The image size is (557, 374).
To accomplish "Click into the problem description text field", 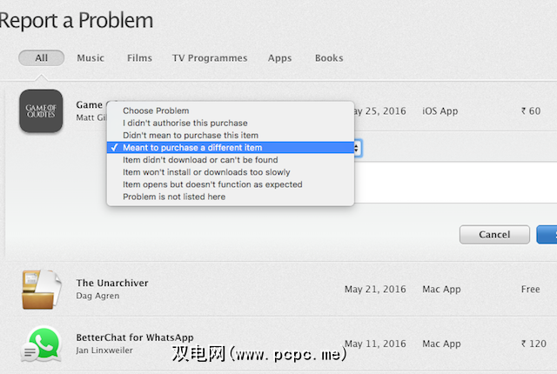I will click(x=455, y=183).
